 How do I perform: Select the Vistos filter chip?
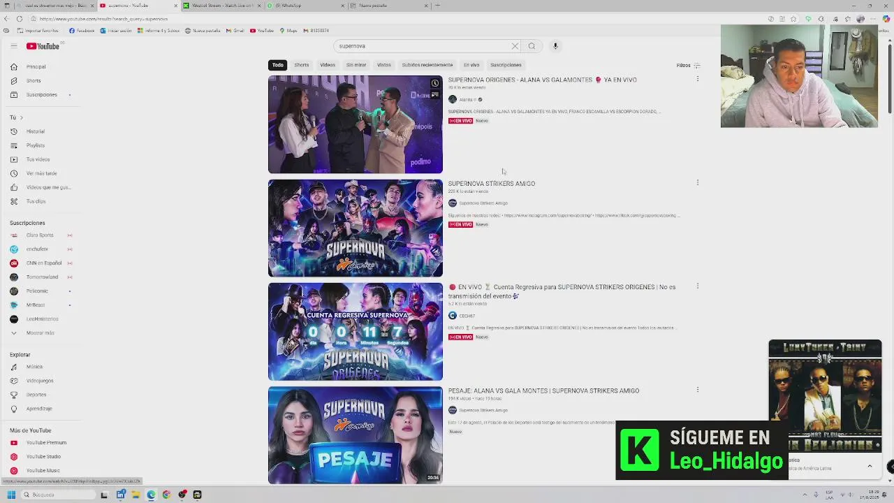pos(384,65)
